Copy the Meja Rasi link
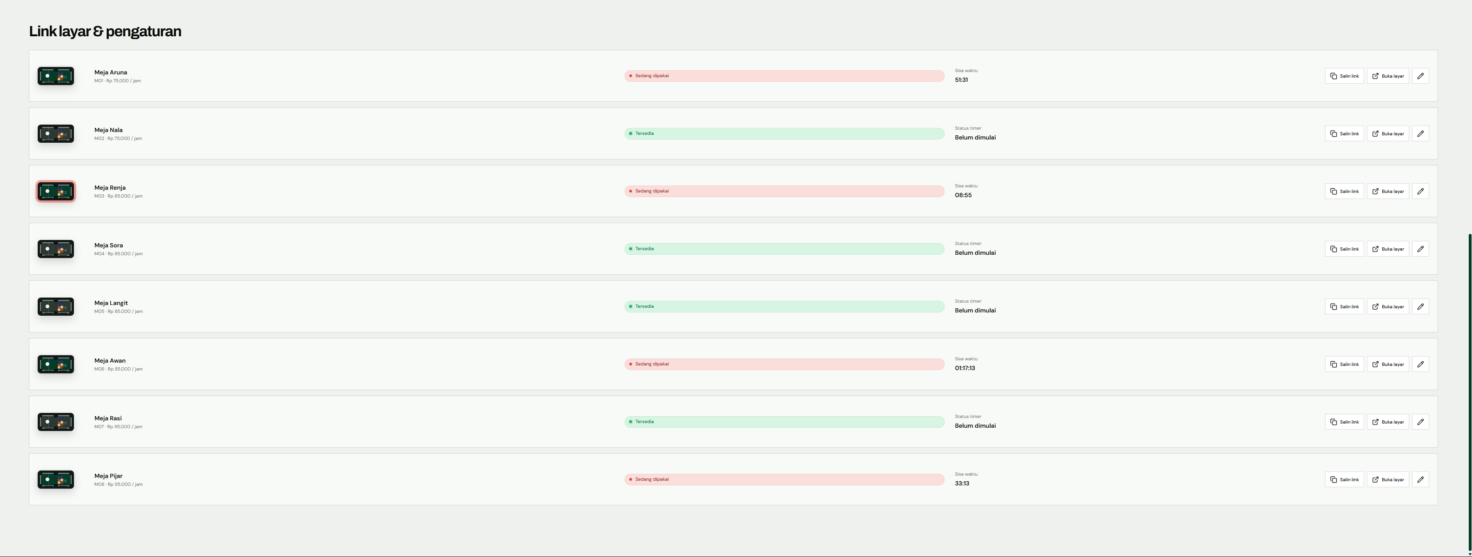 pos(1344,422)
